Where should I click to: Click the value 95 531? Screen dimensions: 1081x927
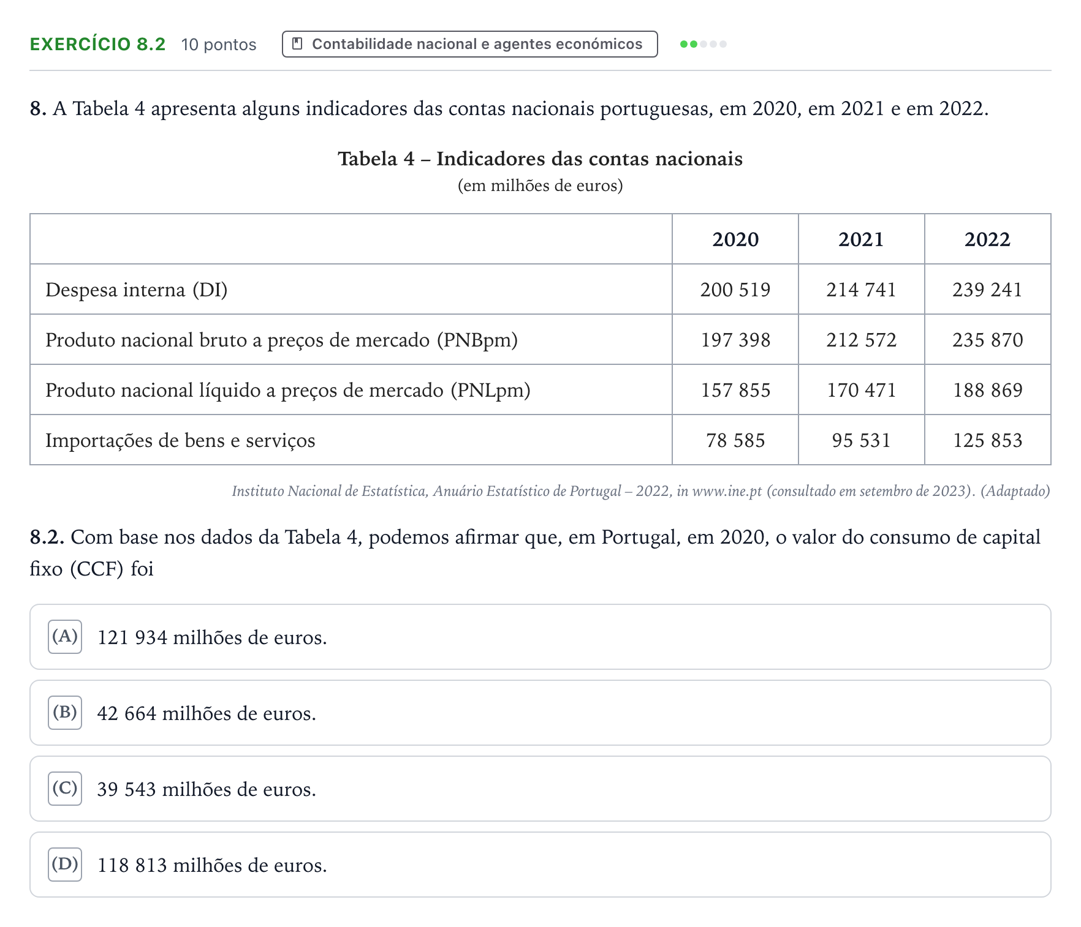click(861, 440)
